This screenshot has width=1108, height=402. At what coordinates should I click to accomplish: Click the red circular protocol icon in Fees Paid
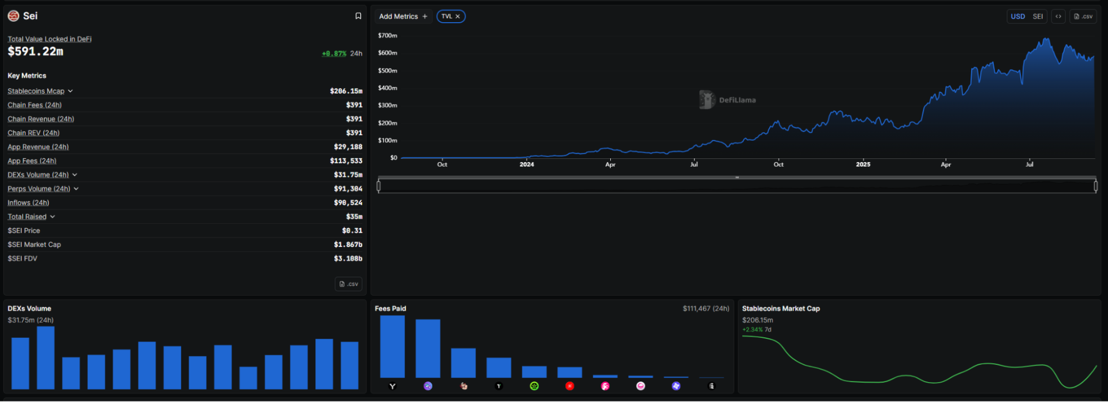[570, 386]
